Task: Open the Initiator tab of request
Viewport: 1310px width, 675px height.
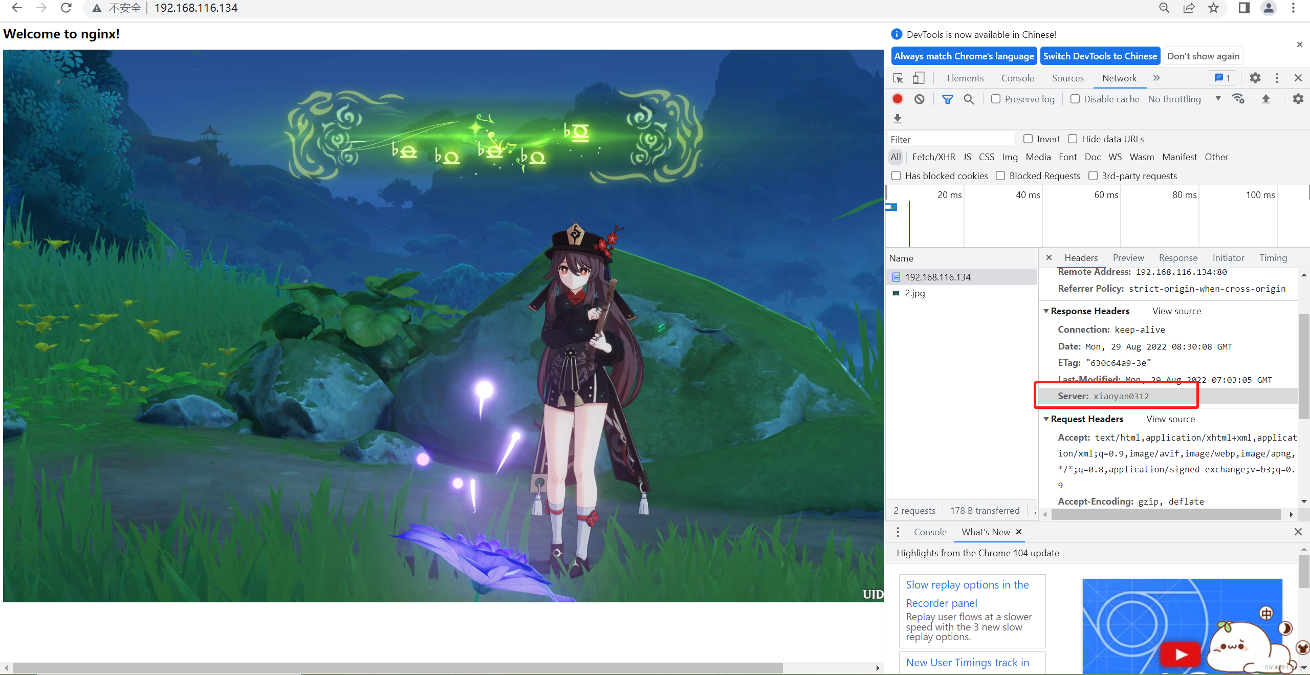Action: (x=1228, y=257)
